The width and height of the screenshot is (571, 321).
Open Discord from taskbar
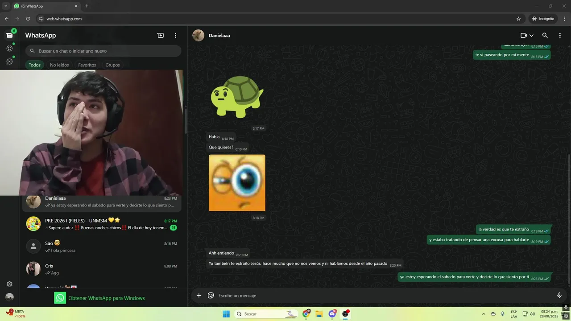pos(332,314)
